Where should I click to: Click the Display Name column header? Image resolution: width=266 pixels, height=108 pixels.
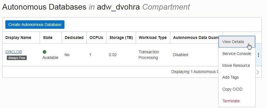click(18, 38)
